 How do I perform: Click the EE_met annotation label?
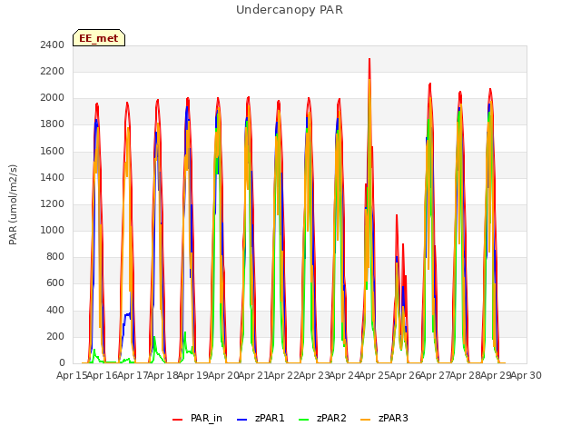(x=99, y=38)
